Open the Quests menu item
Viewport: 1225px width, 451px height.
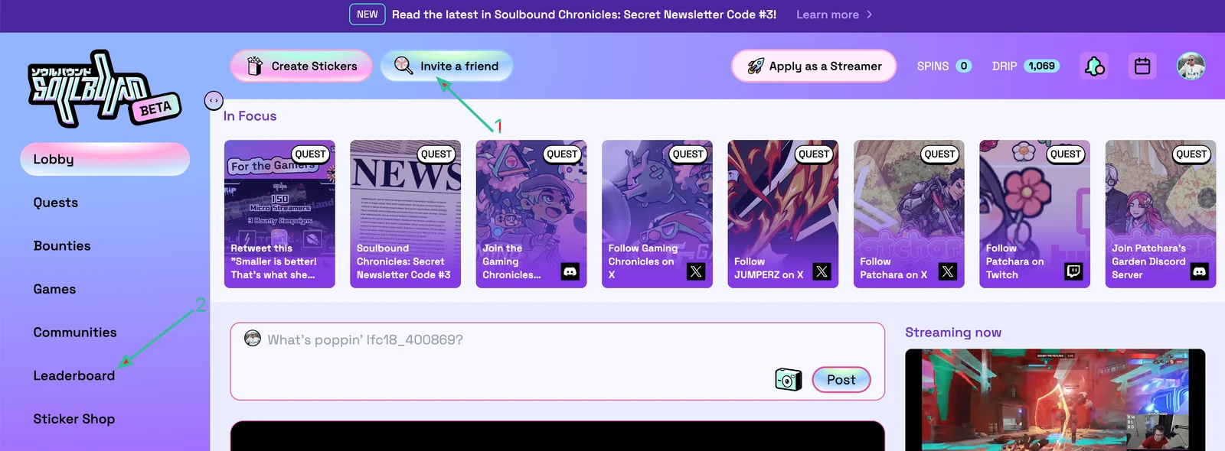(x=56, y=203)
